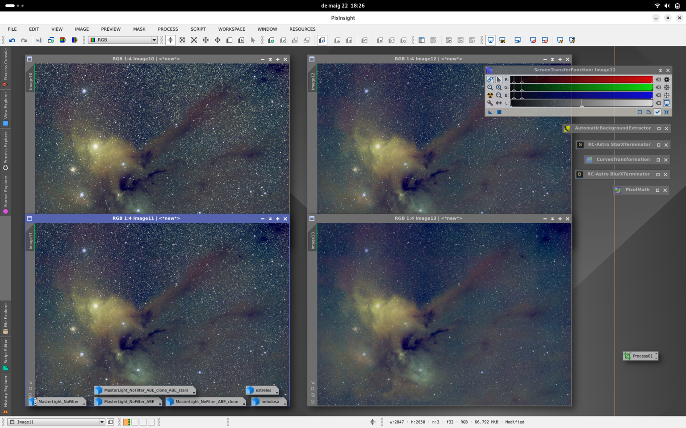The height and width of the screenshot is (428, 686).
Task: Open the SCRIPT menu
Action: coord(198,29)
